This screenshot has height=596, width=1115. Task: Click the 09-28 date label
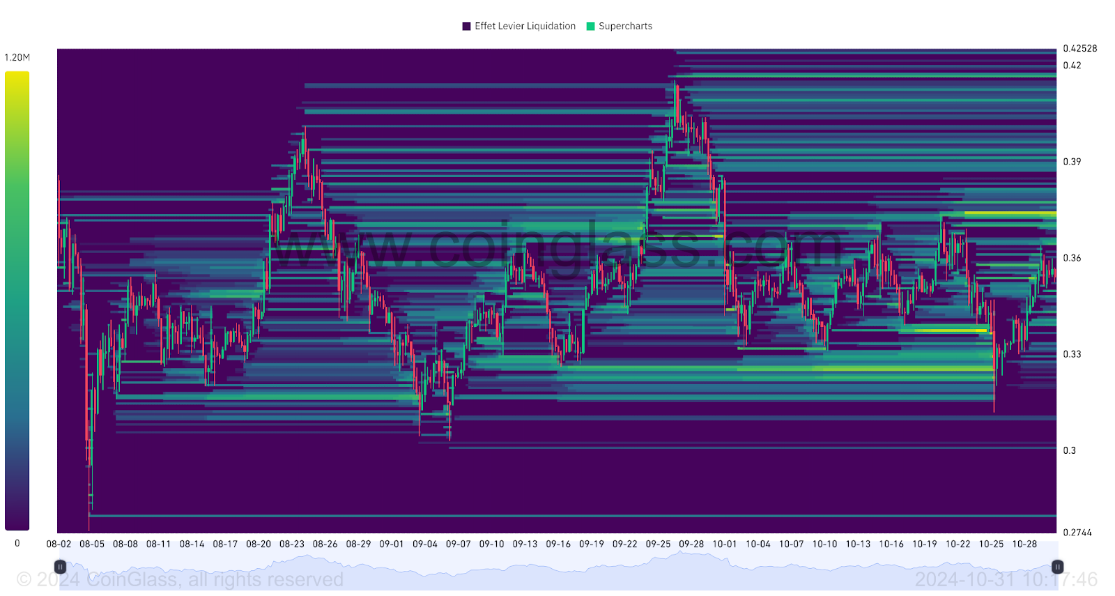[x=691, y=544]
